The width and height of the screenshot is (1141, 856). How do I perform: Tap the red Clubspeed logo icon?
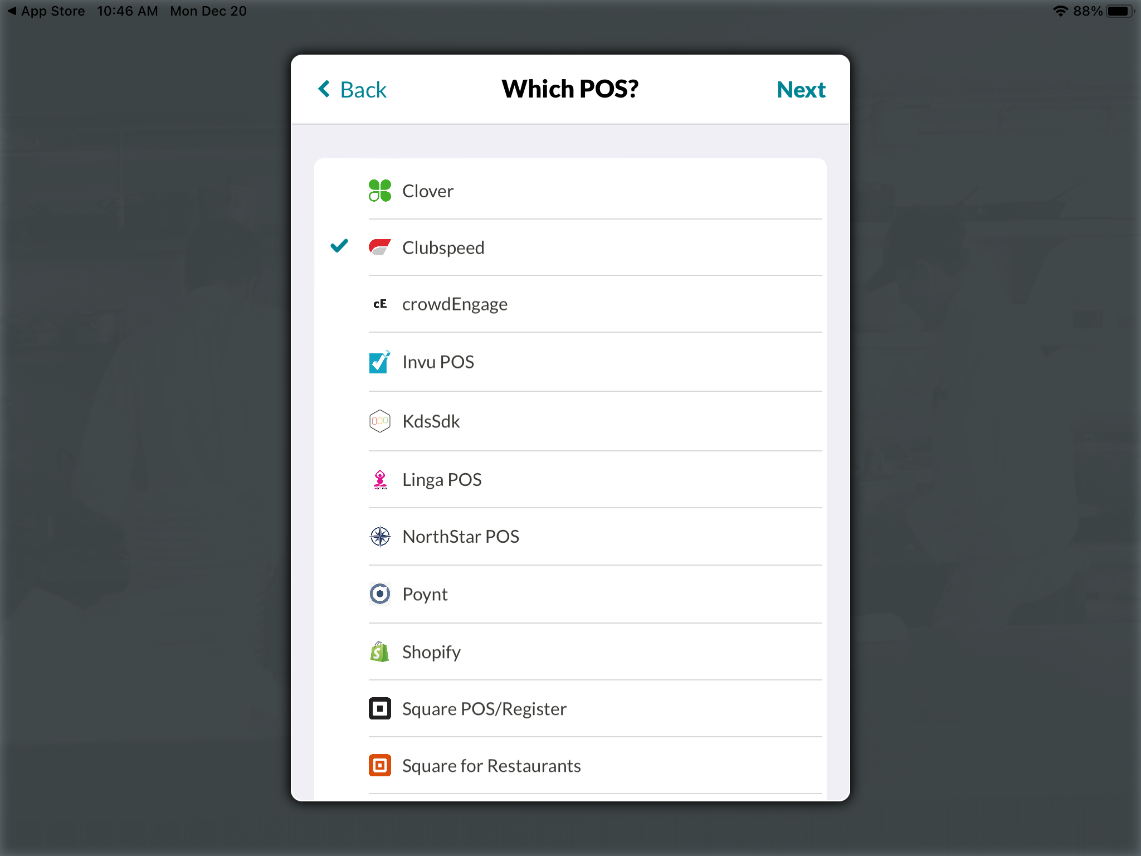coord(380,247)
